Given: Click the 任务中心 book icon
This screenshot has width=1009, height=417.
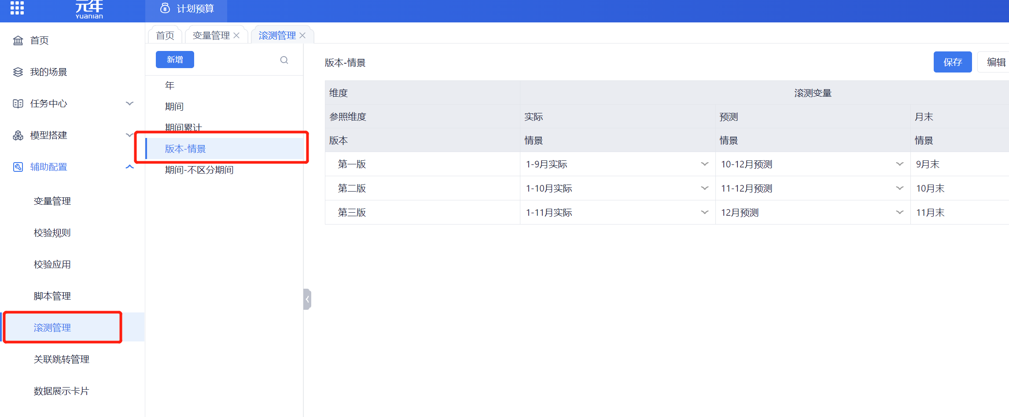Looking at the screenshot, I should [x=18, y=104].
